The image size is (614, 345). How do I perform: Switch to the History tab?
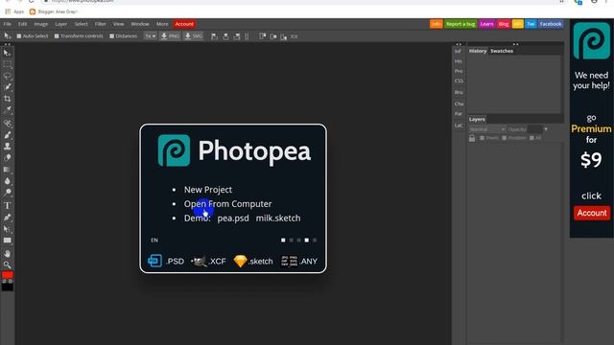478,51
